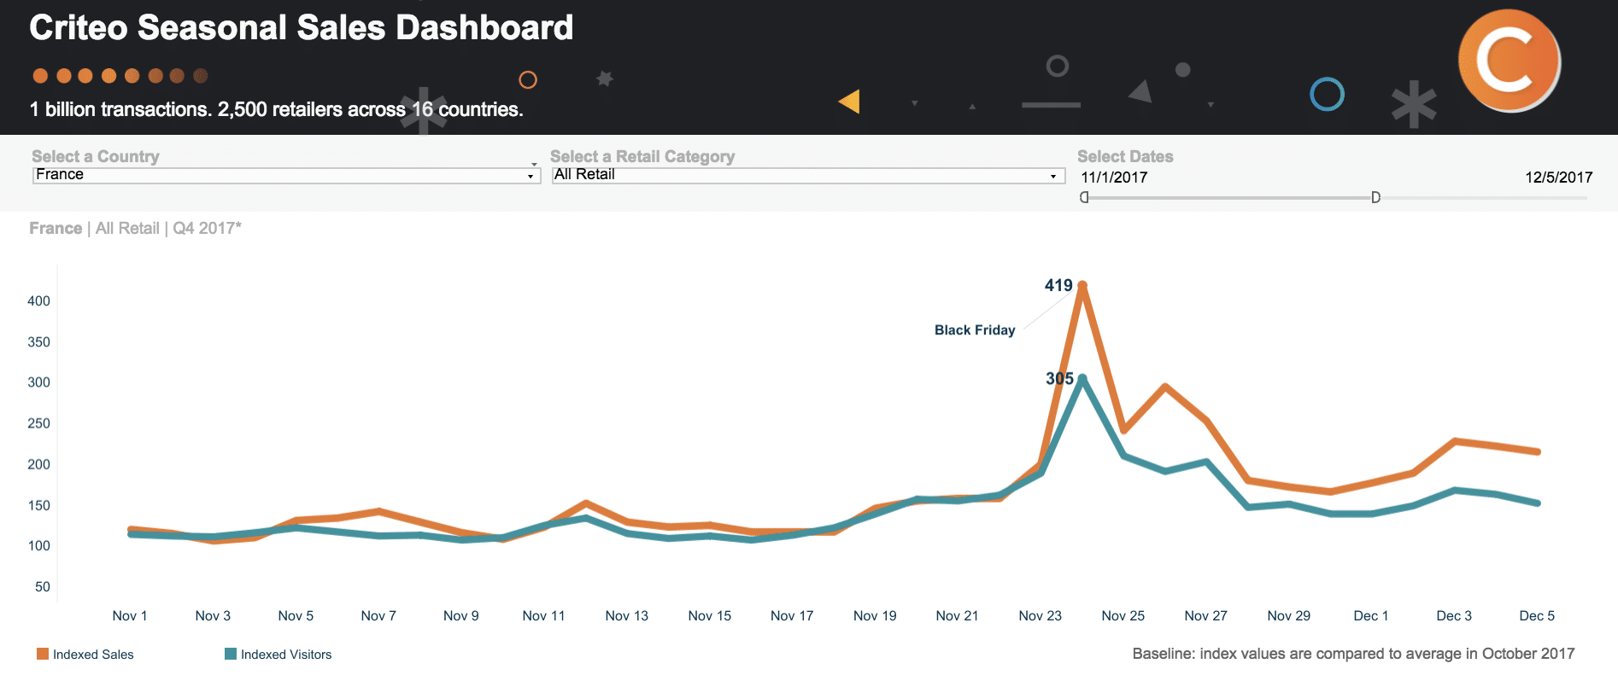Click the baseline index note text

[x=1353, y=654]
